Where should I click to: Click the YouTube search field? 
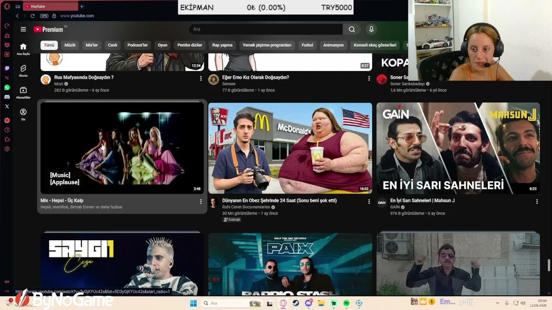(266, 29)
